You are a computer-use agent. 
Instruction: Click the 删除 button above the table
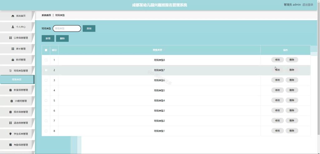pos(62,38)
